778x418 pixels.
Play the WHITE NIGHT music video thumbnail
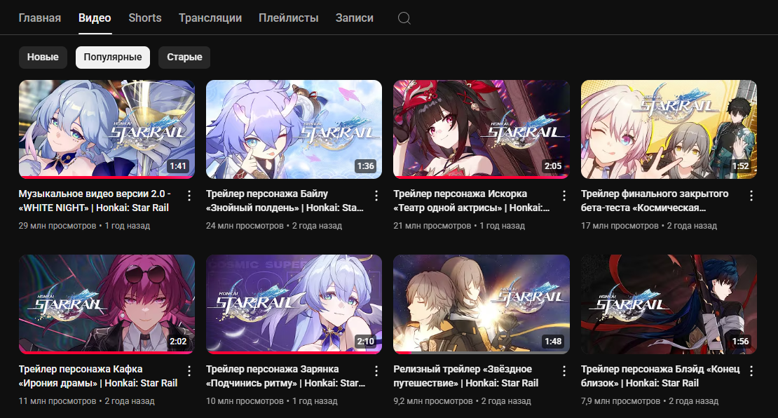[107, 129]
